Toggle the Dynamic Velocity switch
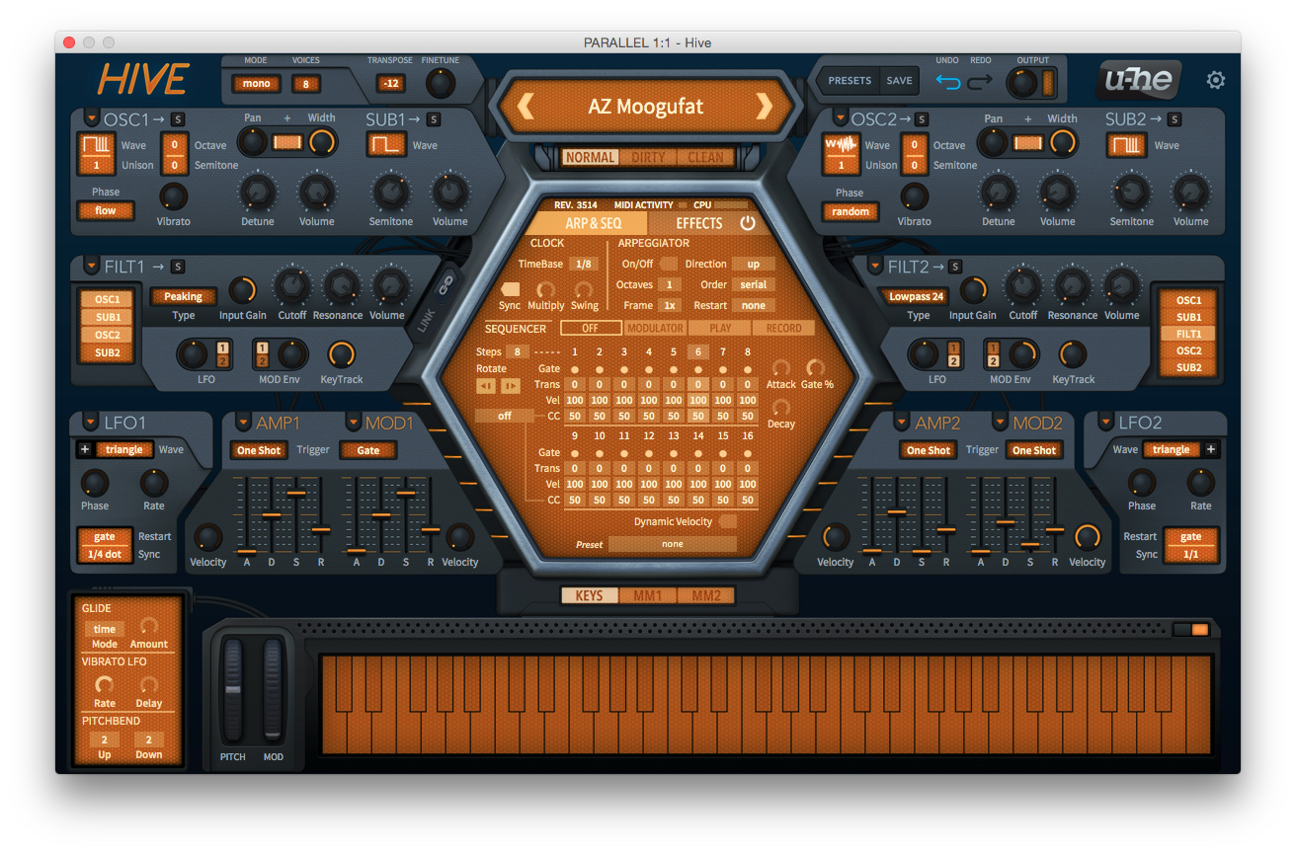This screenshot has height=853, width=1296. 727,521
